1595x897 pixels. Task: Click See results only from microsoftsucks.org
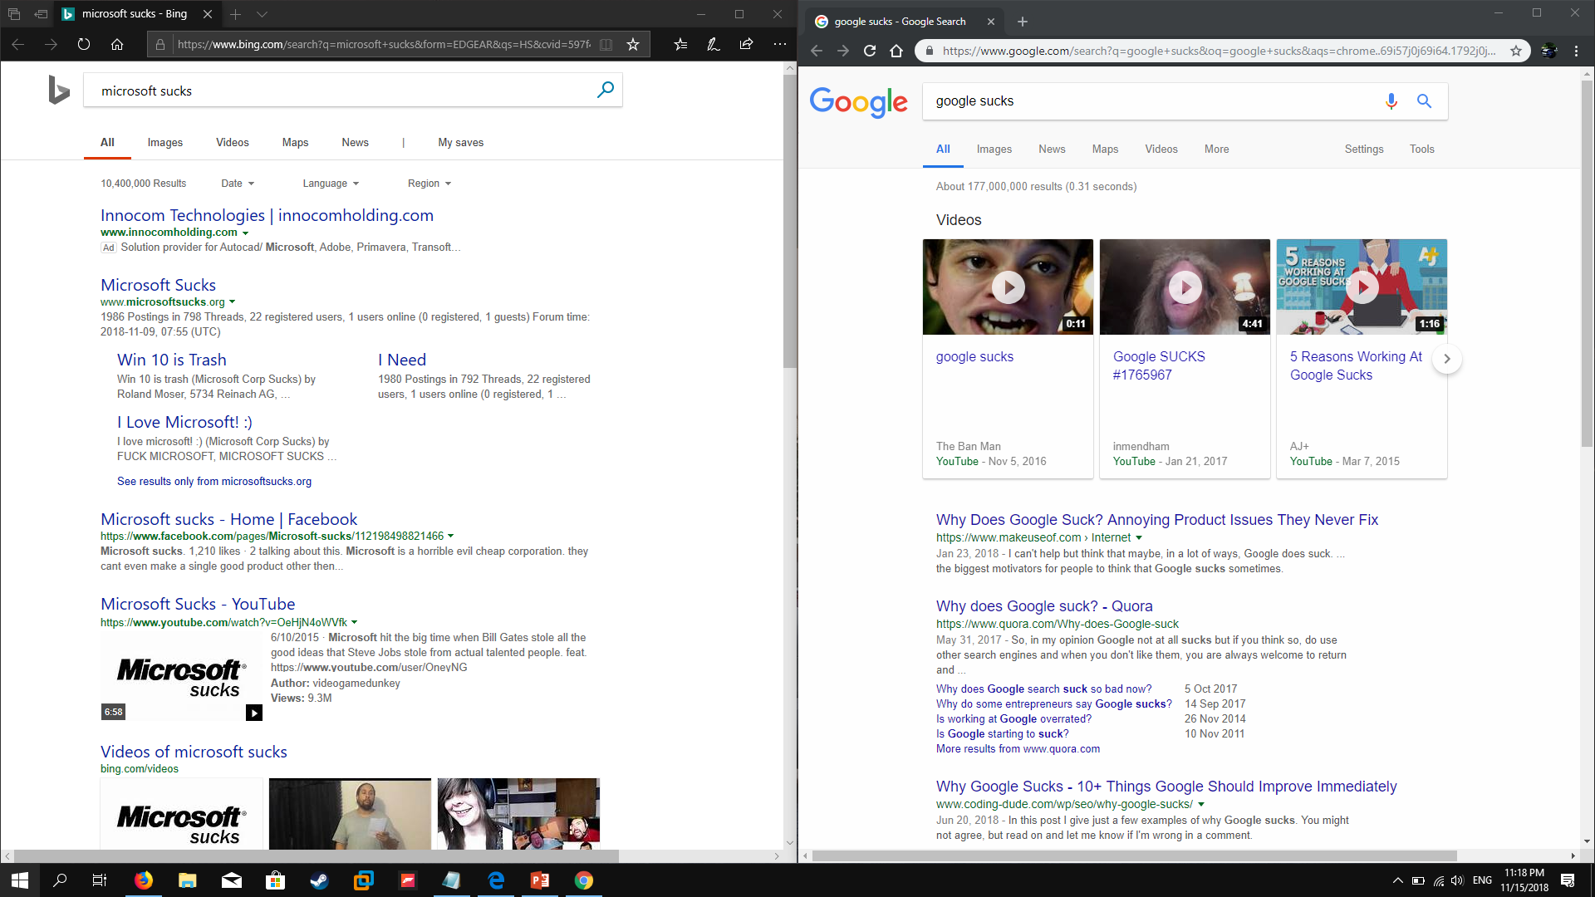point(214,482)
